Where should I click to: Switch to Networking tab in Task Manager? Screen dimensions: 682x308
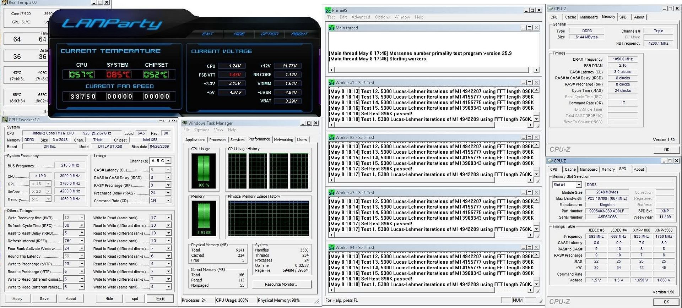pos(283,140)
